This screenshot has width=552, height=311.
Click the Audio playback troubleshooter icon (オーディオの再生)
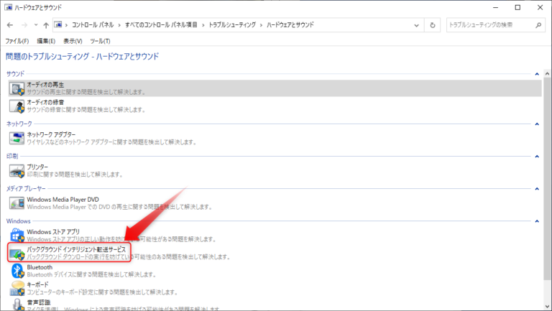coord(17,88)
